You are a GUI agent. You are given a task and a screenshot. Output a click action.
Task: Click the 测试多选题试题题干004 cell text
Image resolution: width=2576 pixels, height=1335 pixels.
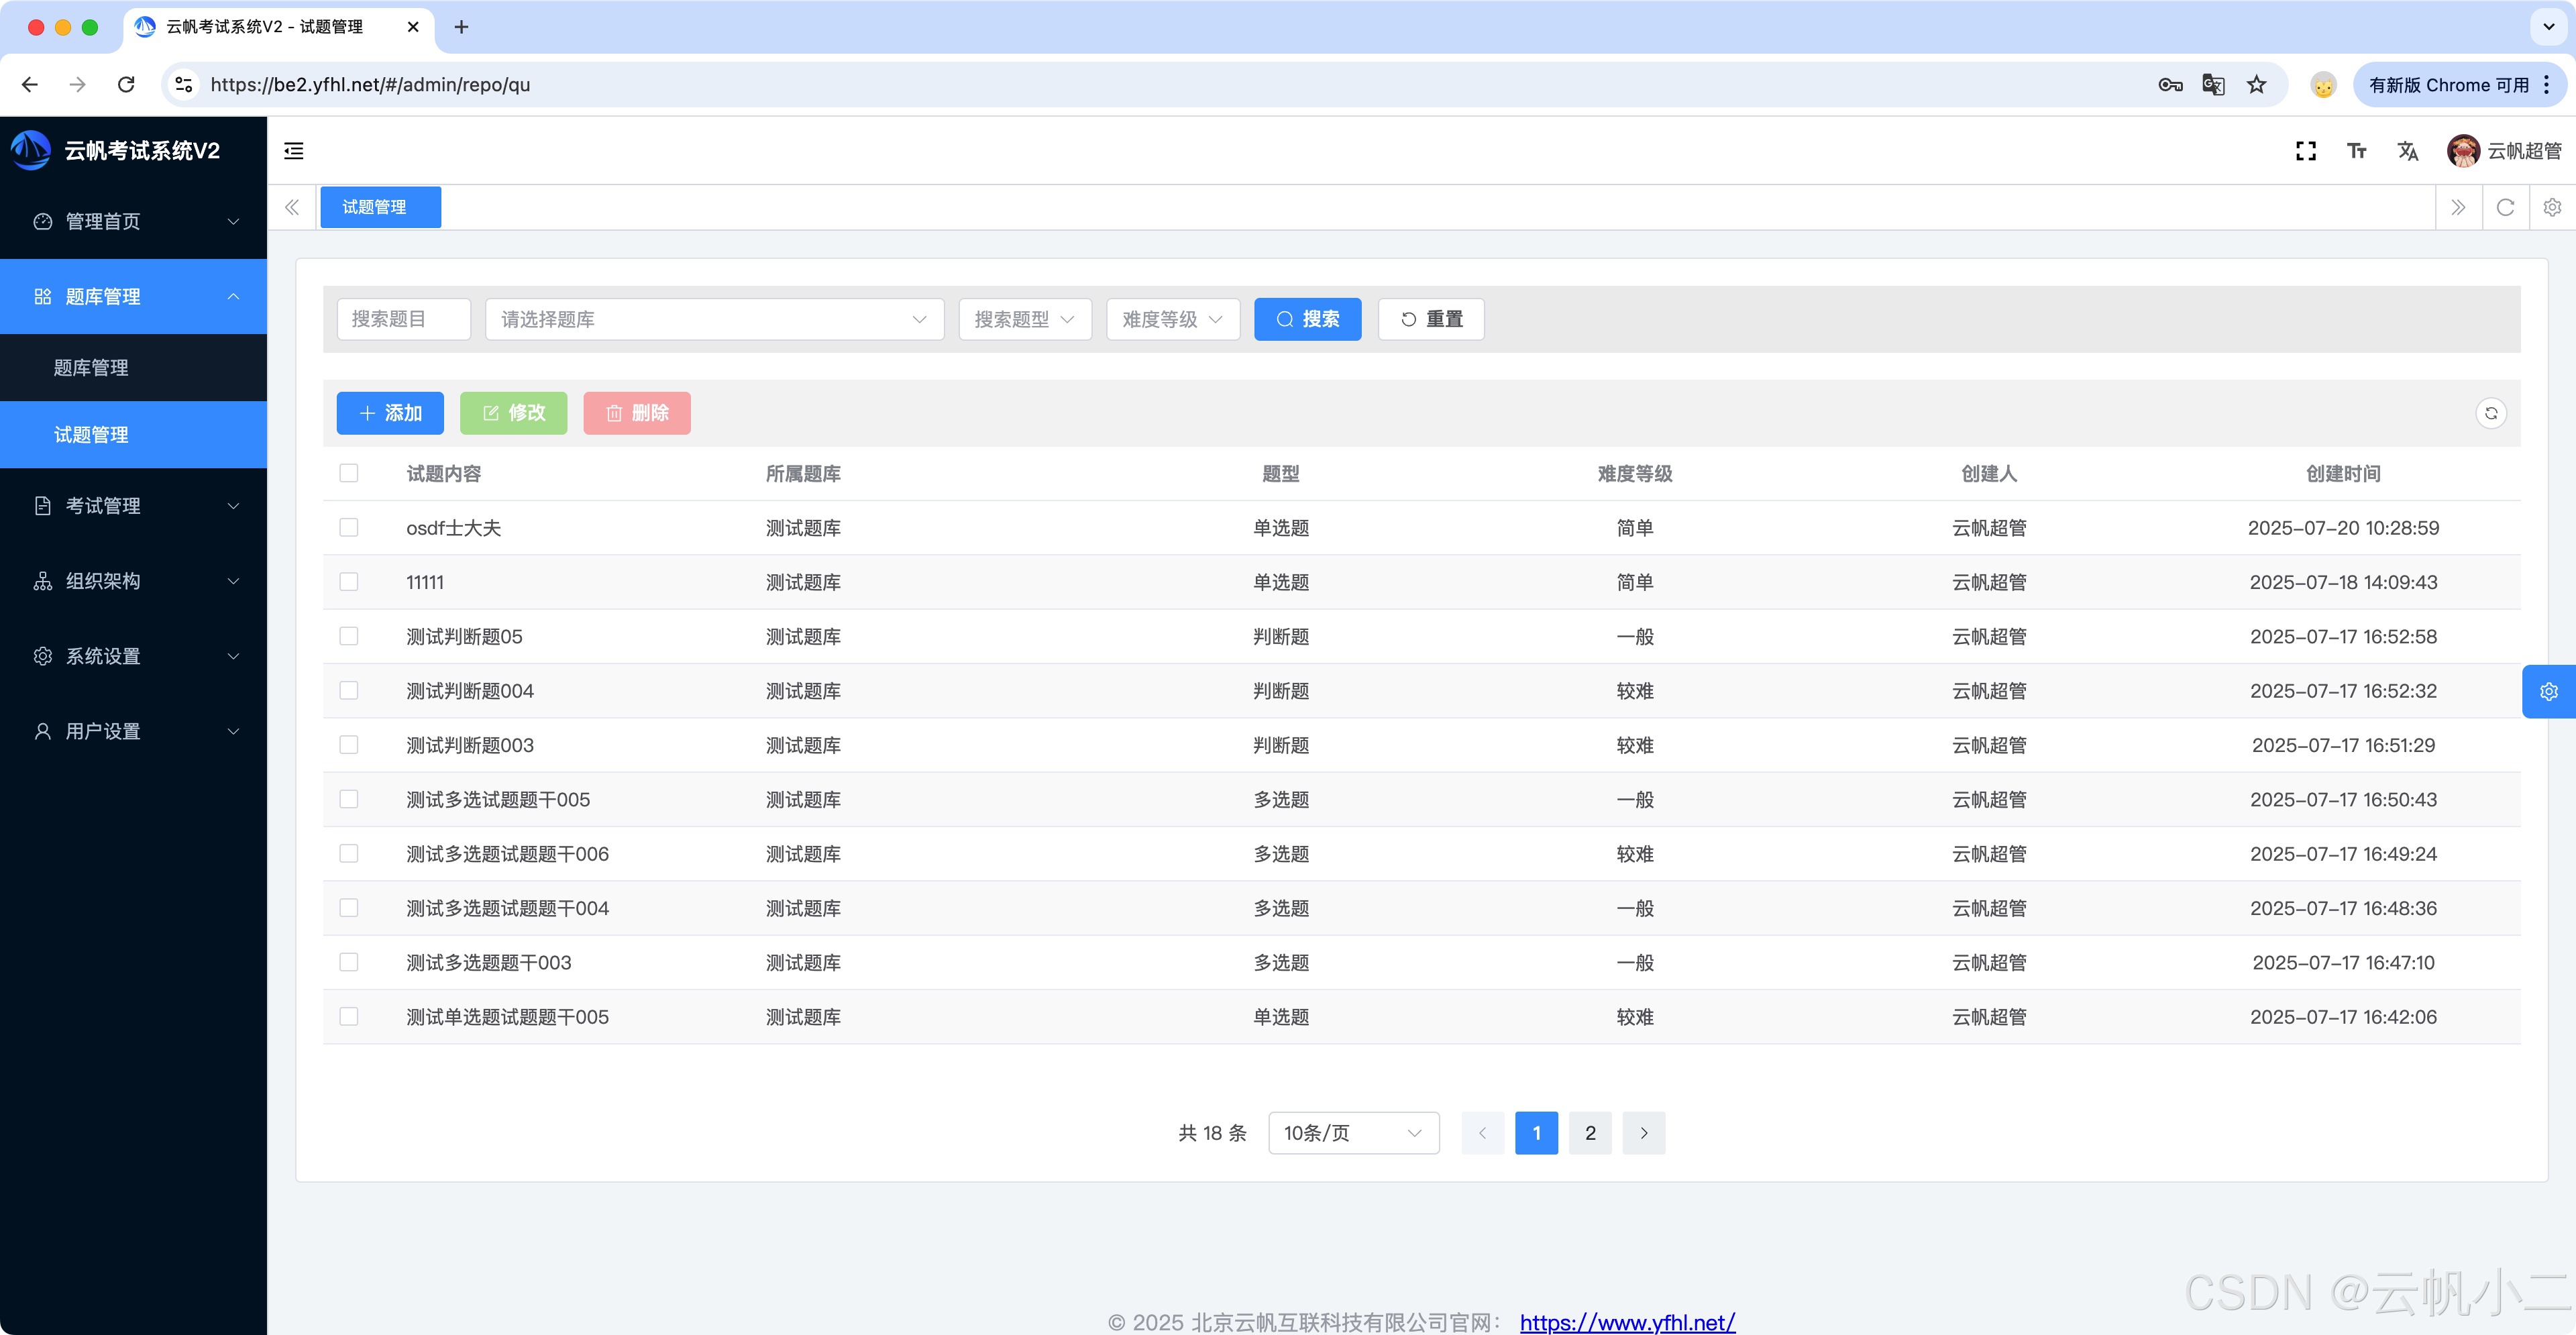coord(507,908)
